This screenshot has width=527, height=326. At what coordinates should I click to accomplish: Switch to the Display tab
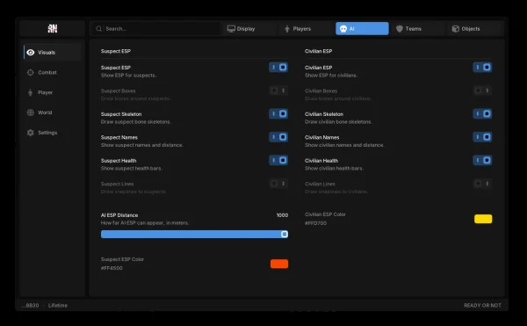click(x=249, y=29)
